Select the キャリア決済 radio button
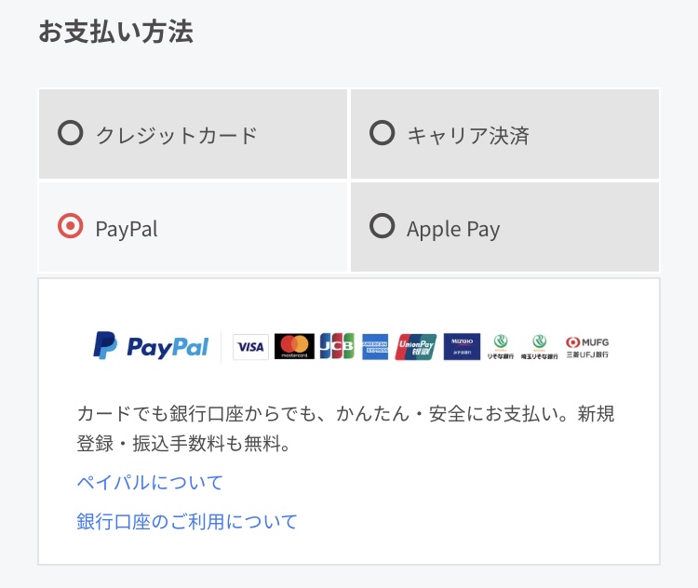698x588 pixels. [382, 133]
